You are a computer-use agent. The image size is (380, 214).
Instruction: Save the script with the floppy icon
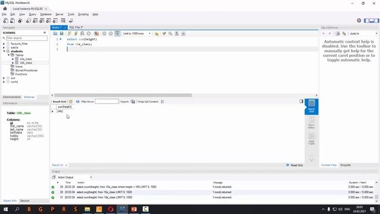[62, 33]
